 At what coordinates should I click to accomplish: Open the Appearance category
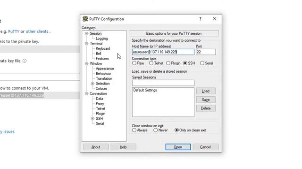[105, 69]
